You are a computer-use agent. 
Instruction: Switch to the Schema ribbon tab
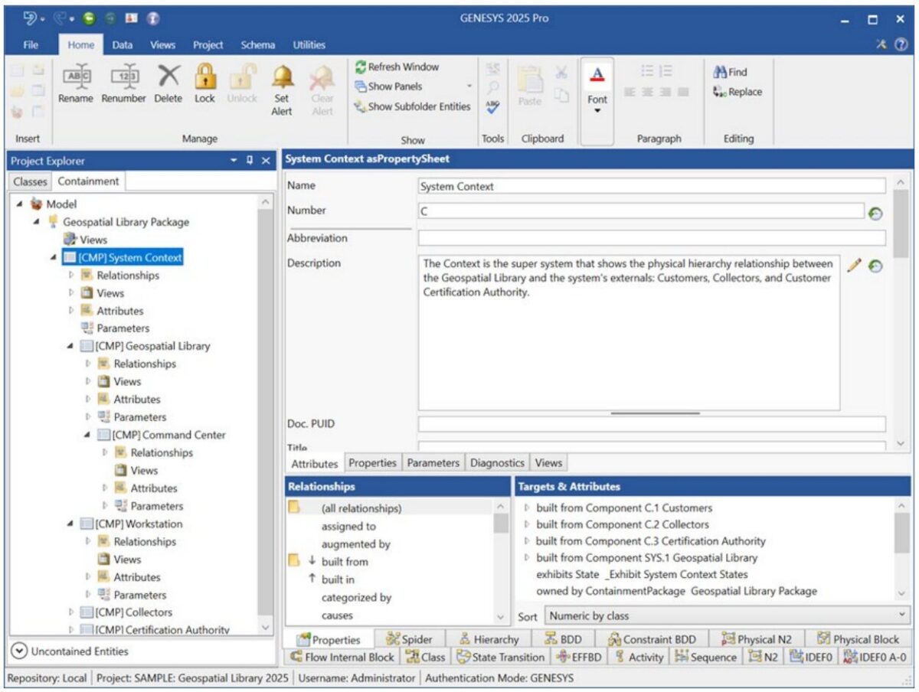pos(257,44)
